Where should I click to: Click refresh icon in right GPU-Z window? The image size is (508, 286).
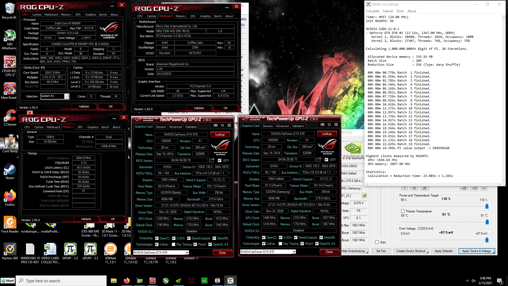(x=329, y=125)
